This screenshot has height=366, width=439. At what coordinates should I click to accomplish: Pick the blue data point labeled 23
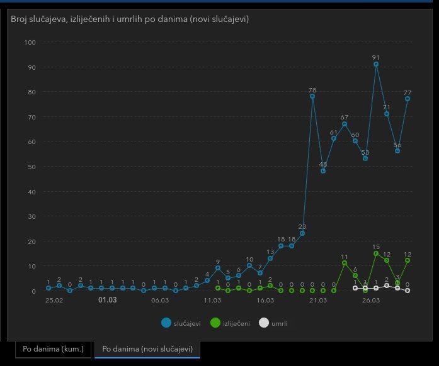302,233
